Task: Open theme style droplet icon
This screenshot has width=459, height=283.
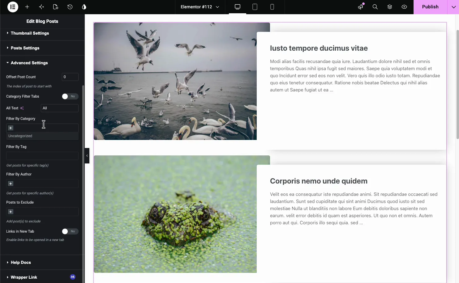Action: (84, 7)
